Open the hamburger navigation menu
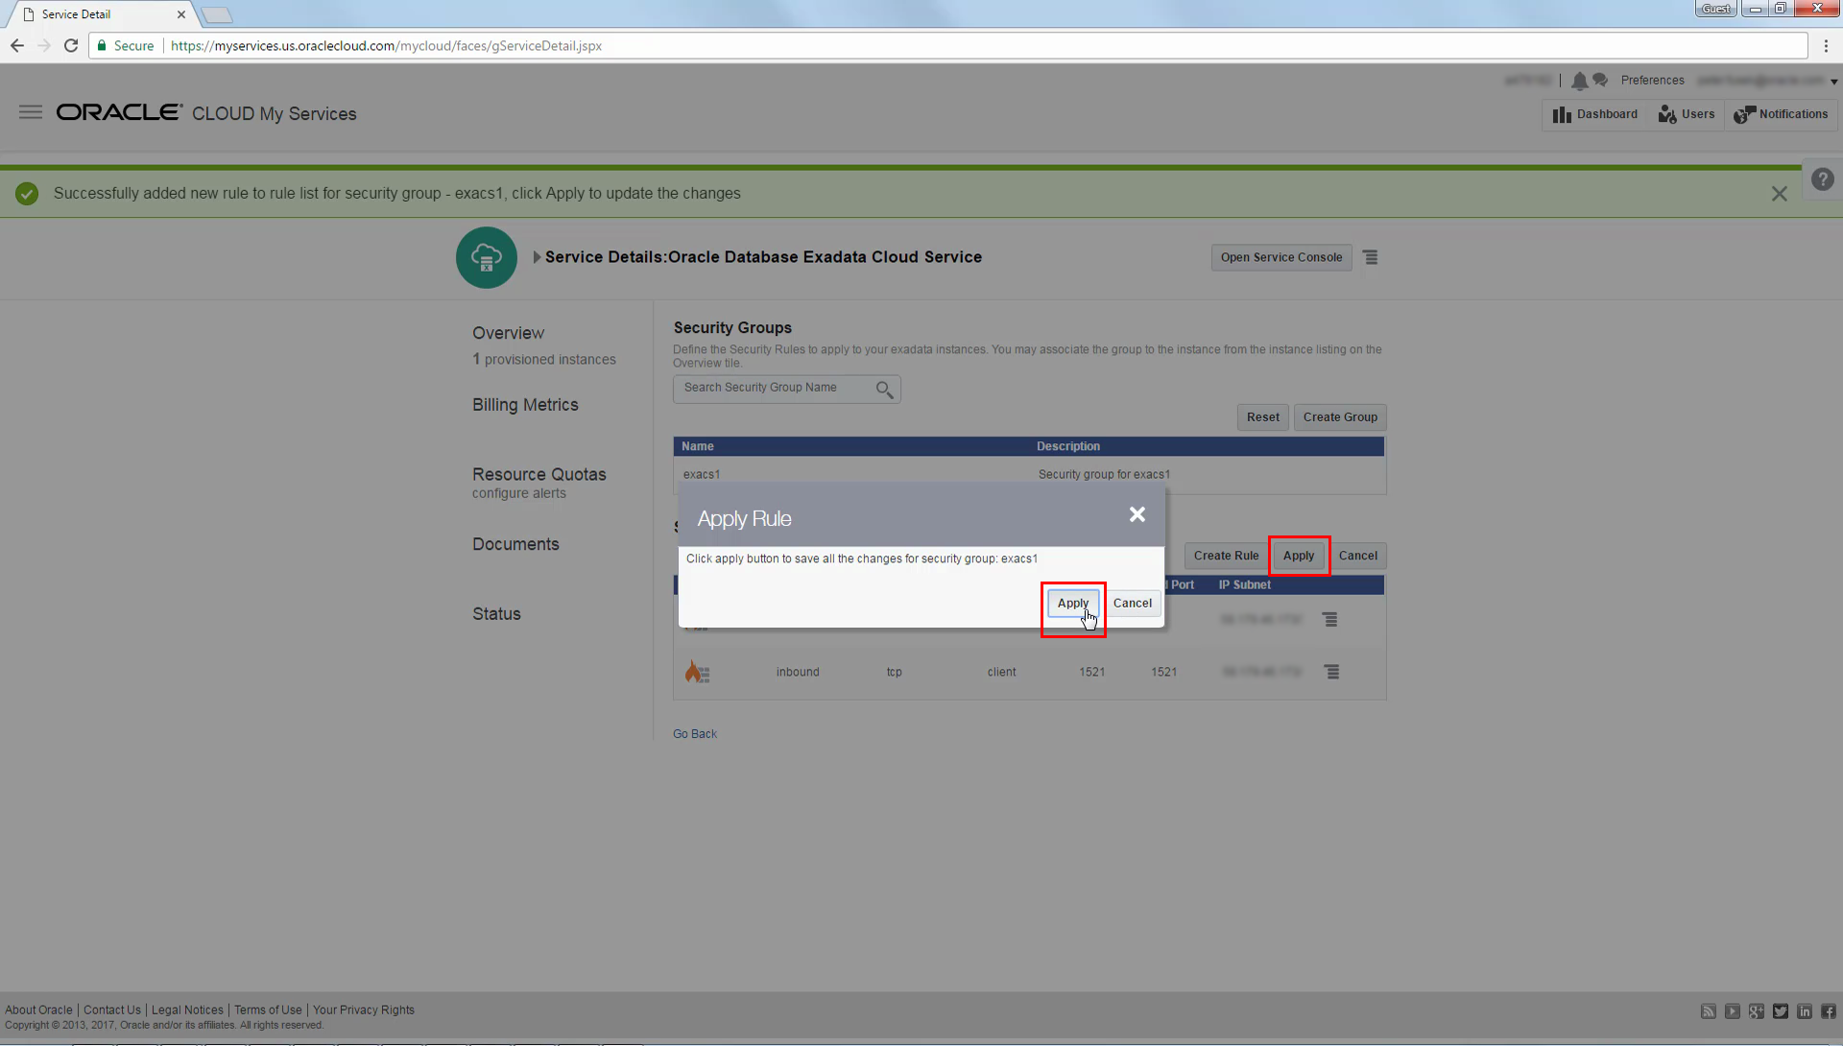 [31, 112]
